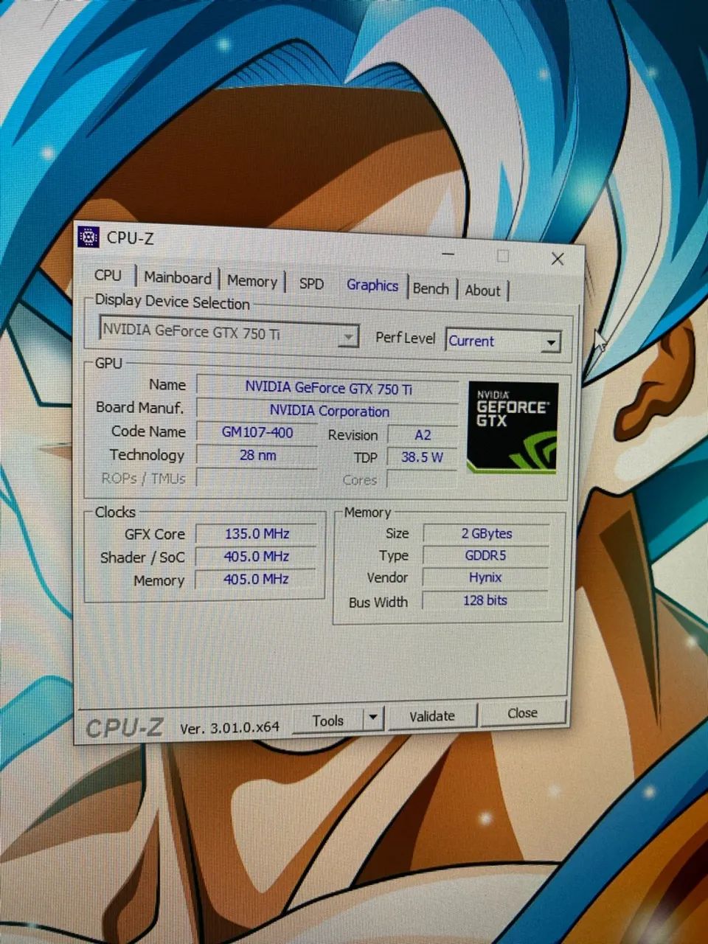Image resolution: width=708 pixels, height=944 pixels.
Task: Click the Bus Width 128 bits value
Action: [x=485, y=600]
